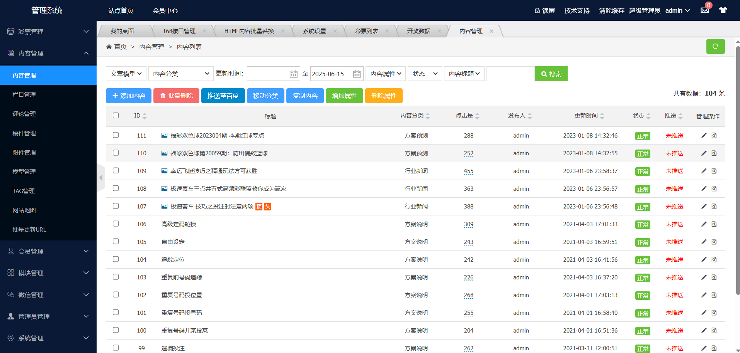Image resolution: width=740 pixels, height=353 pixels.
Task: Check the checkbox for row 111
Action: (x=116, y=135)
